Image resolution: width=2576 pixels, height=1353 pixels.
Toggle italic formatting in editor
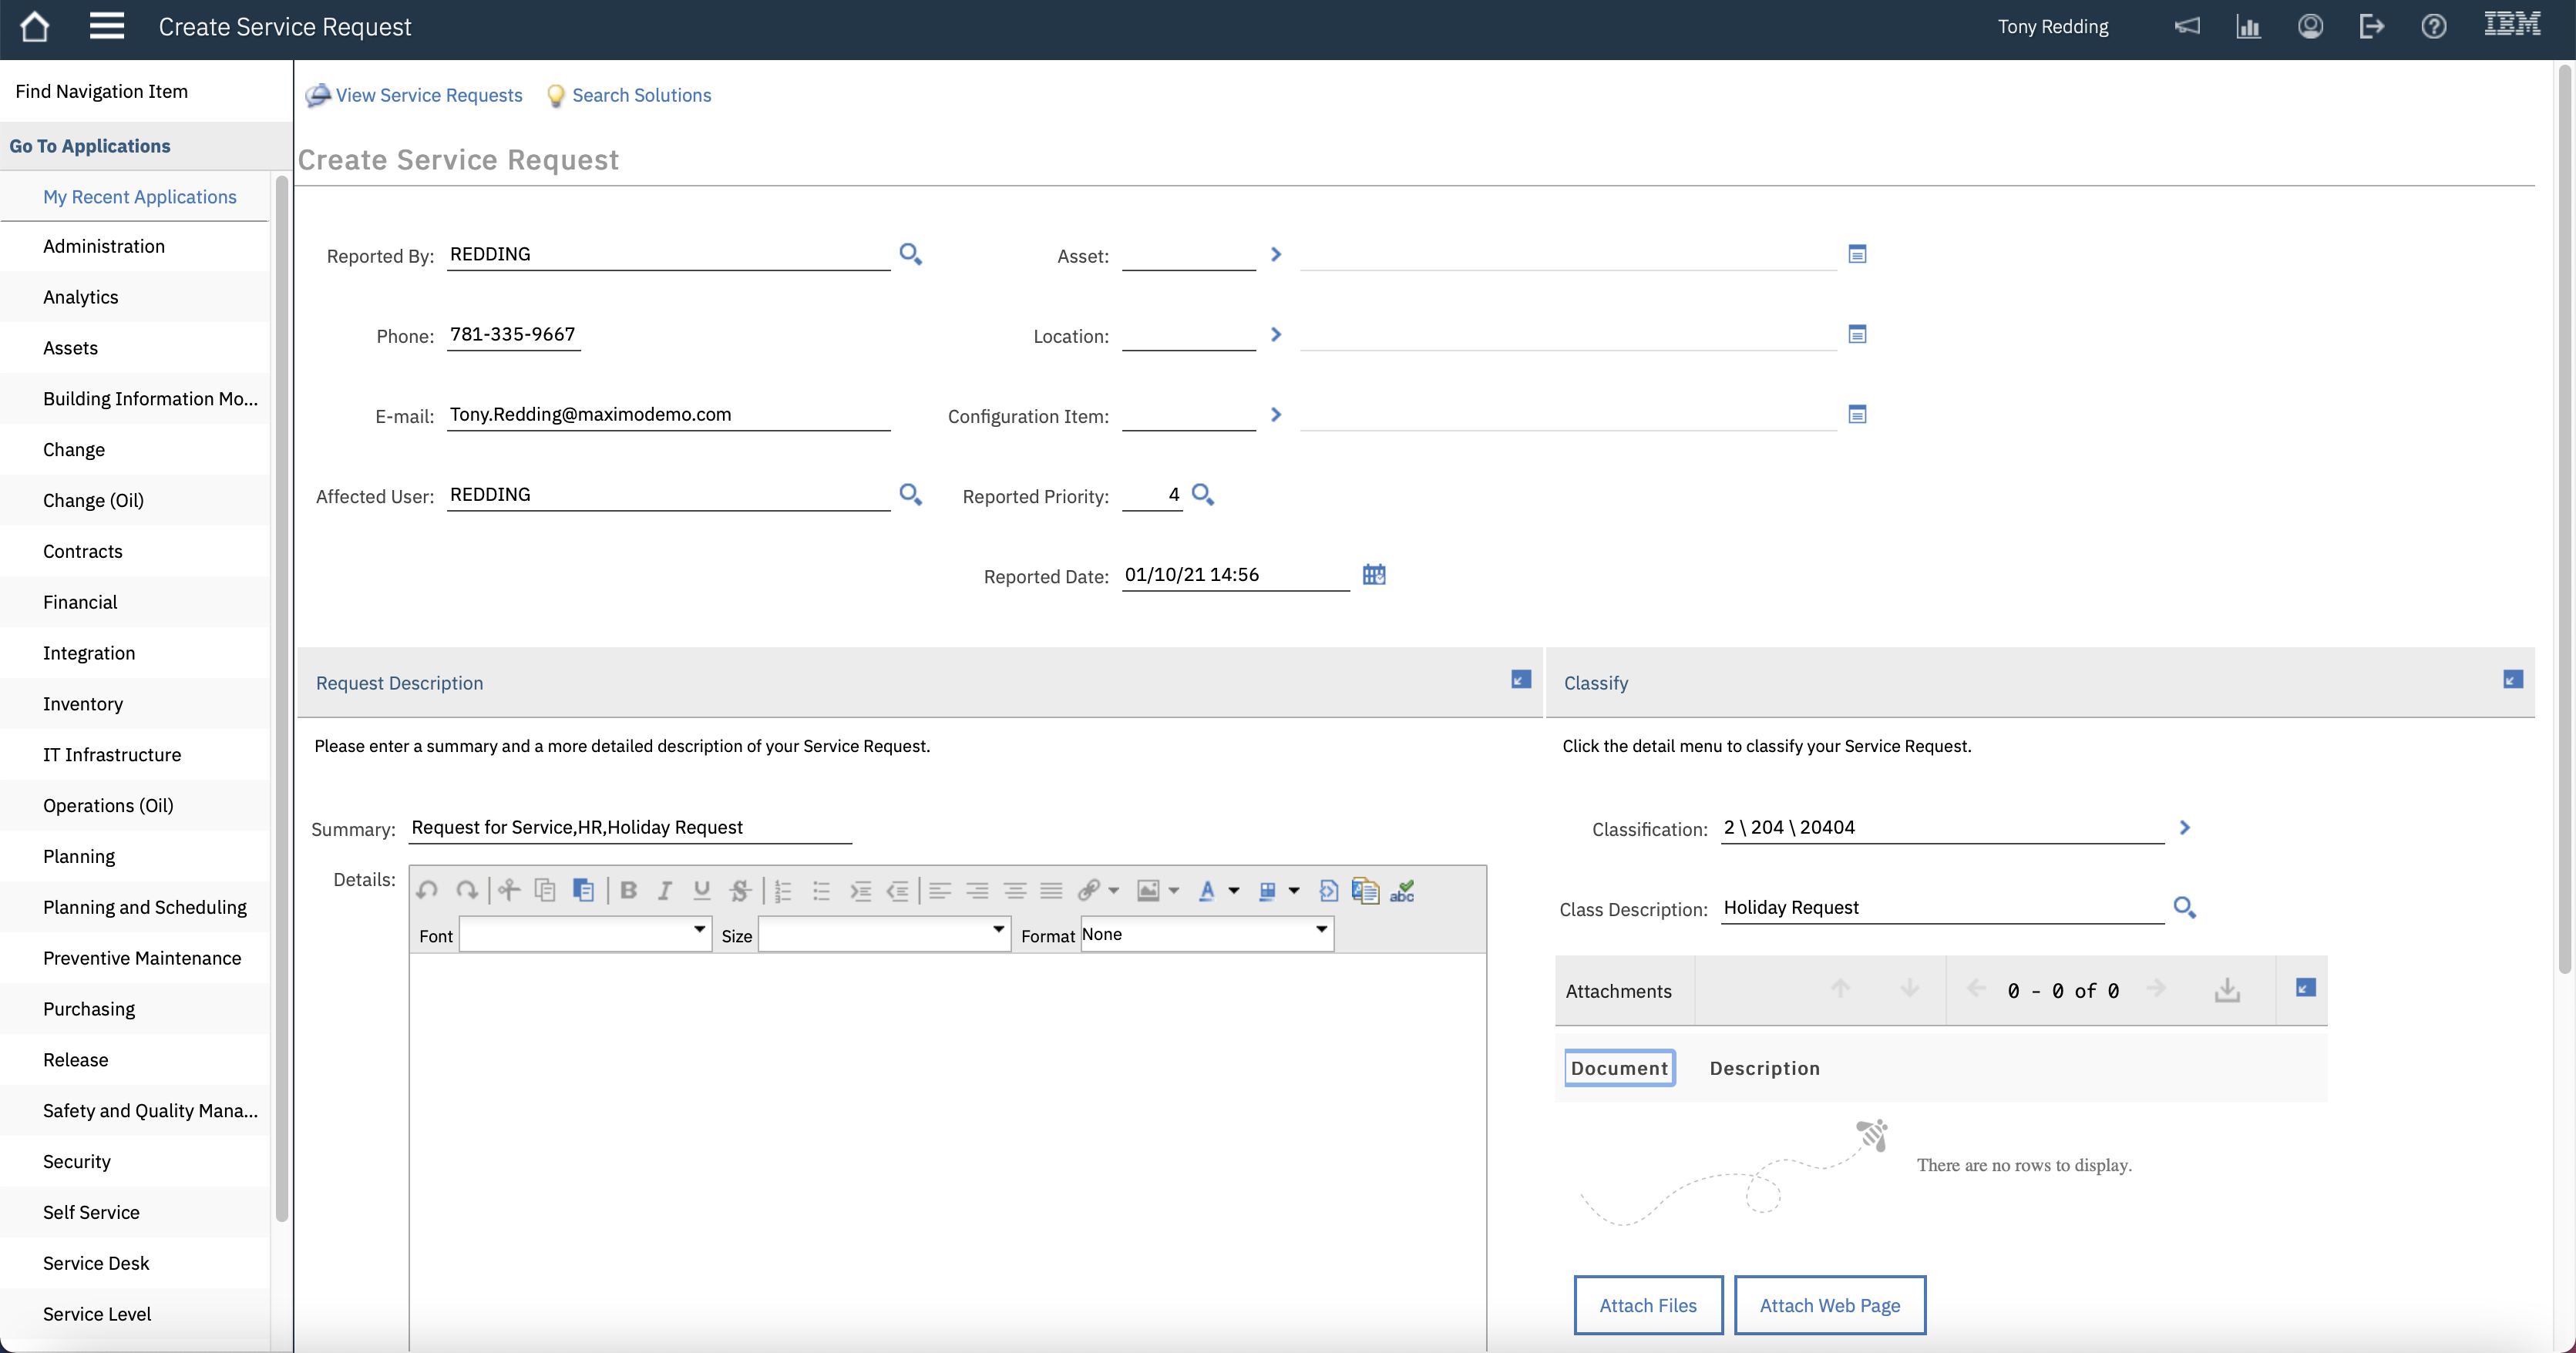pos(664,891)
